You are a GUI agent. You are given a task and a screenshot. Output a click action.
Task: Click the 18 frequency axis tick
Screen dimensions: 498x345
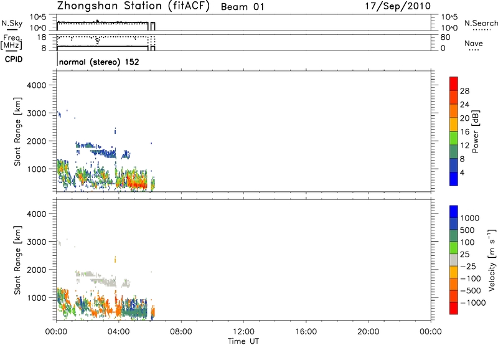point(42,37)
